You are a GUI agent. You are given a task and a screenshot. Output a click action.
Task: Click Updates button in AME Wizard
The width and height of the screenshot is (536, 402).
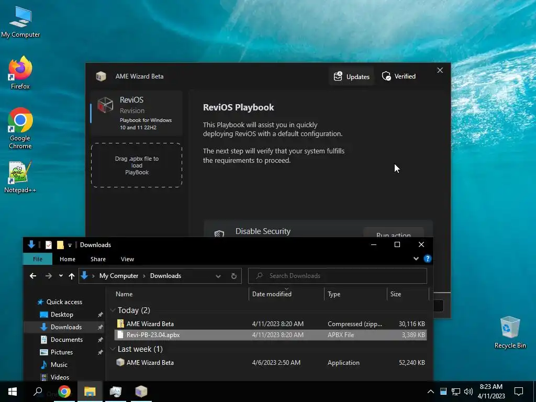[x=352, y=76]
